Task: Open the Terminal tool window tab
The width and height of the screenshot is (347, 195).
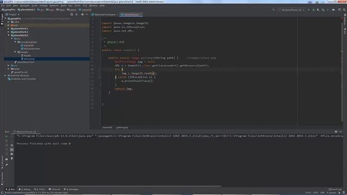Action: tap(54, 189)
